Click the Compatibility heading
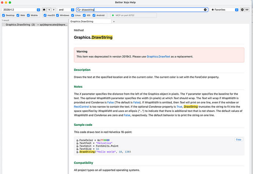The width and height of the screenshot is (253, 174). (84, 163)
